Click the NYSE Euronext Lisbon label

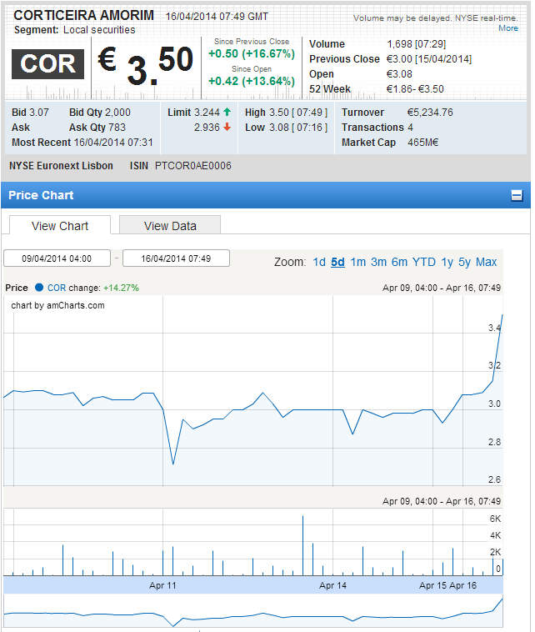pyautogui.click(x=61, y=166)
